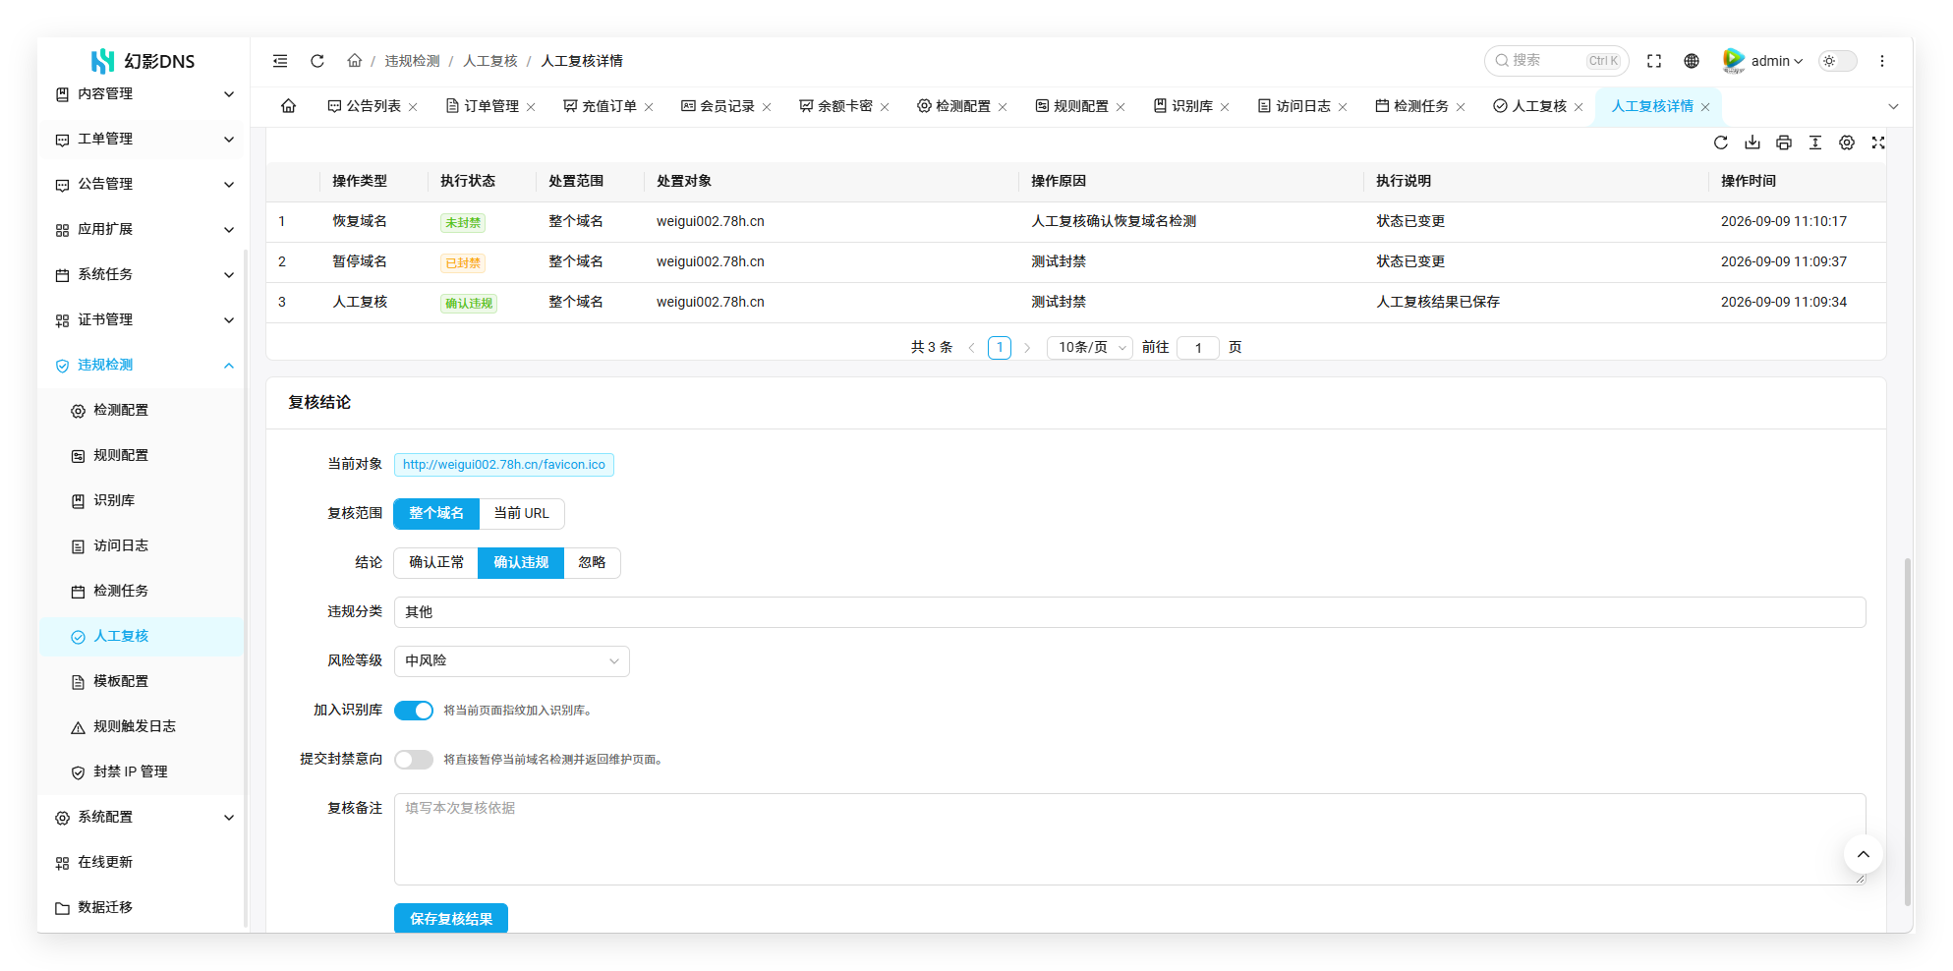Viewport: 1953px width, 971px height.
Task: Open the 10条/页 page size dropdown
Action: coord(1090,348)
